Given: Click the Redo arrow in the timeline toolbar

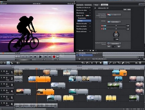Looking at the screenshot, I should (x=87, y=63).
